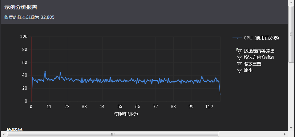Click the 热路径 section heading

15,129
